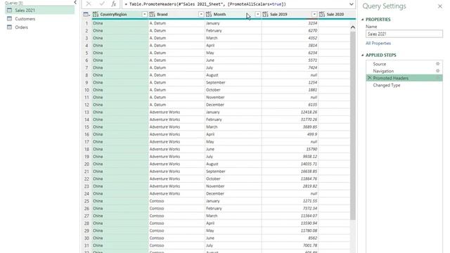
Task: Click the Sale 2019 value 15790
Action: (x=290, y=149)
